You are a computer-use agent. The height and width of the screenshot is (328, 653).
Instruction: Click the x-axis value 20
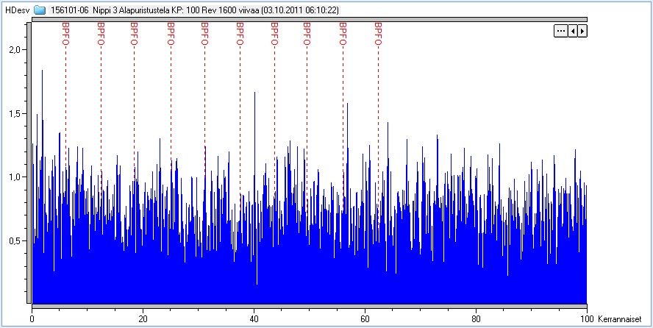pyautogui.click(x=143, y=319)
